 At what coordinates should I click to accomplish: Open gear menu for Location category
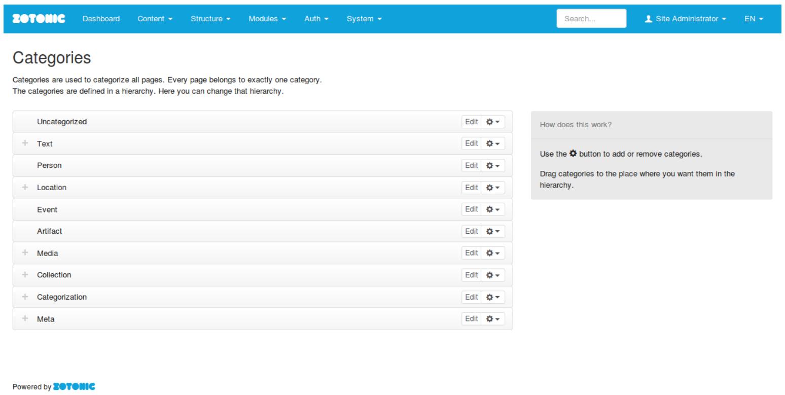(x=493, y=188)
